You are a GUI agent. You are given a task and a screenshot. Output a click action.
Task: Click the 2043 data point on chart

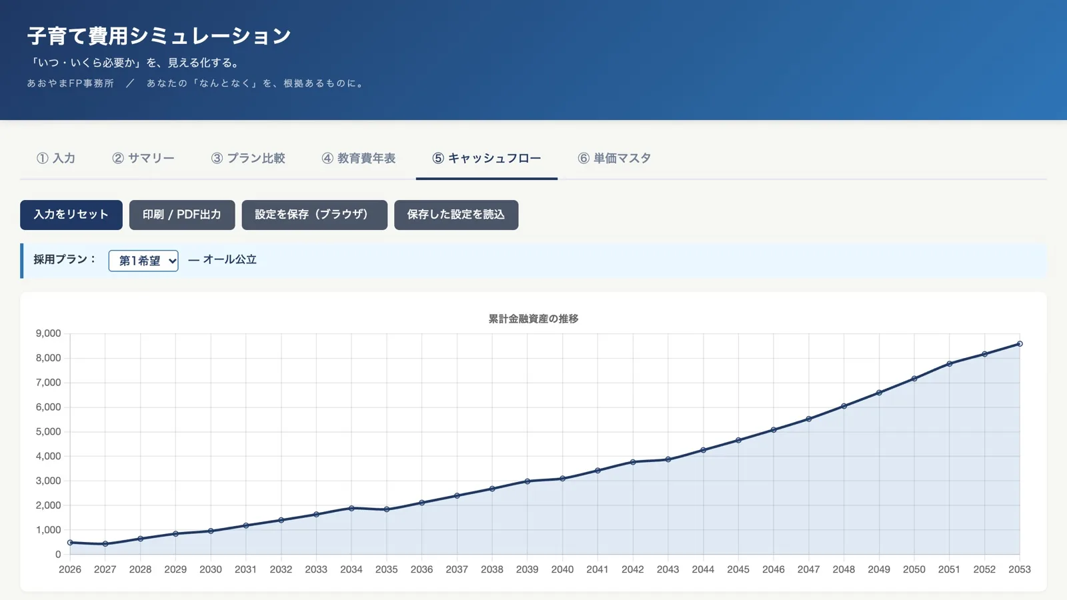[668, 459]
